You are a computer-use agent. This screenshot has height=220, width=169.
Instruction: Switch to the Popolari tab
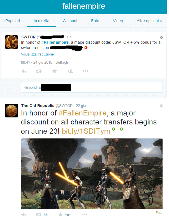(13, 21)
